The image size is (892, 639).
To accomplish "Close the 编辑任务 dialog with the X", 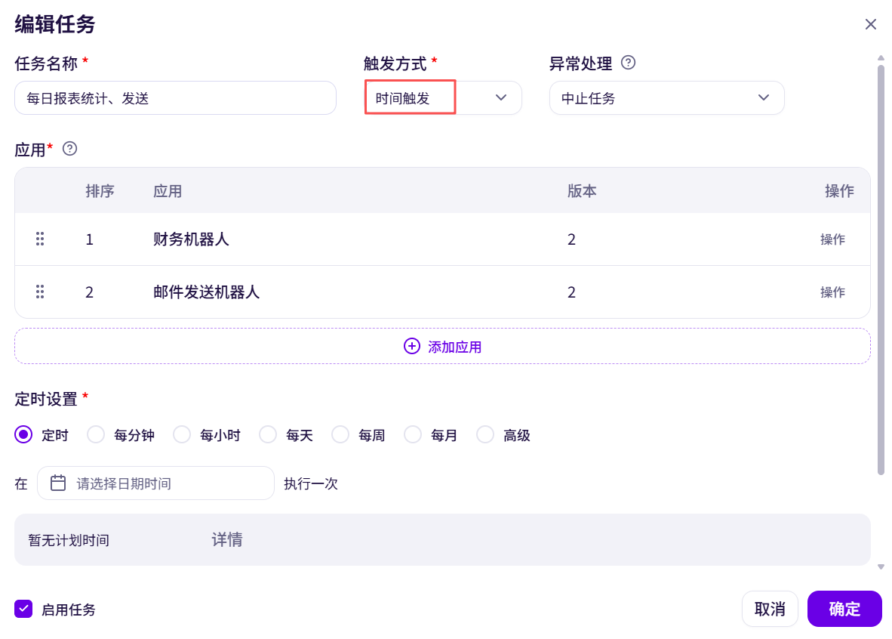I will tap(870, 24).
